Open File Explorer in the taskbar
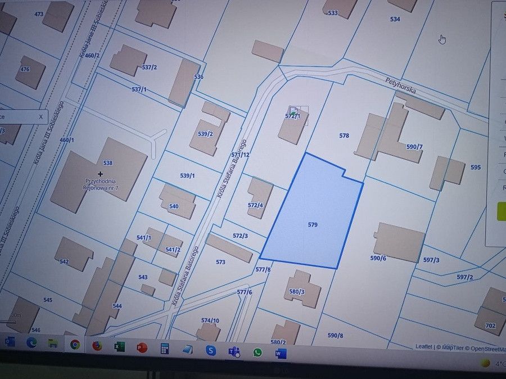The height and width of the screenshot is (379, 506). click(x=53, y=343)
